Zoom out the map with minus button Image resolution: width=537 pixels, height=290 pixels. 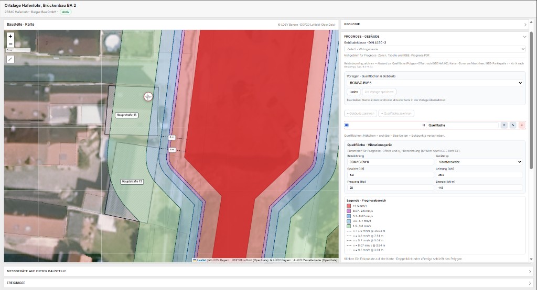(x=10, y=44)
